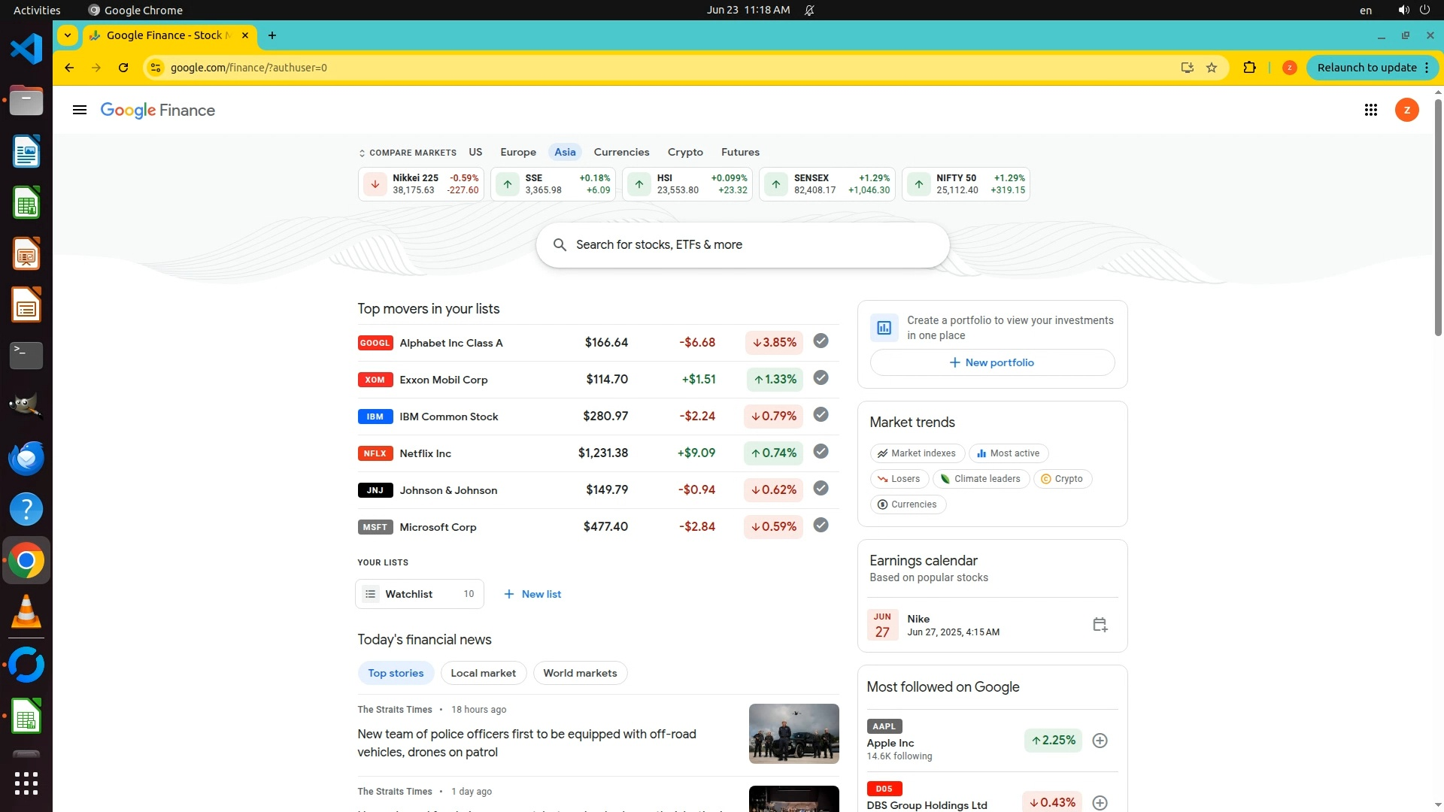
Task: Bookmark this page with star icon
Action: 1212,68
